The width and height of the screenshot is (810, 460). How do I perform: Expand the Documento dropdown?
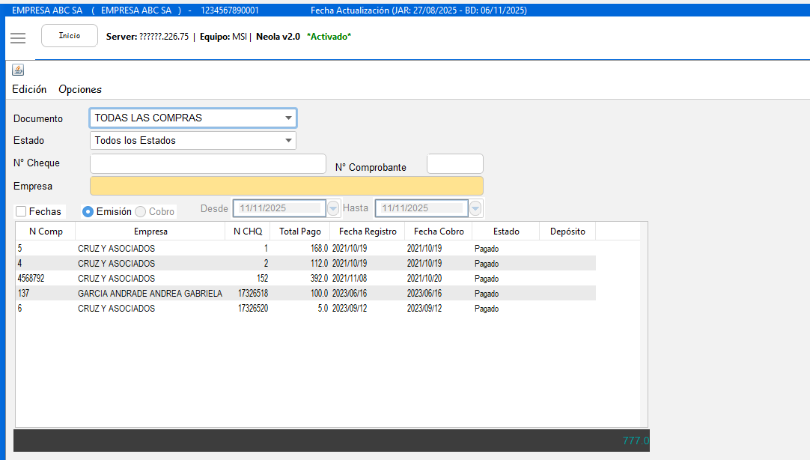288,118
